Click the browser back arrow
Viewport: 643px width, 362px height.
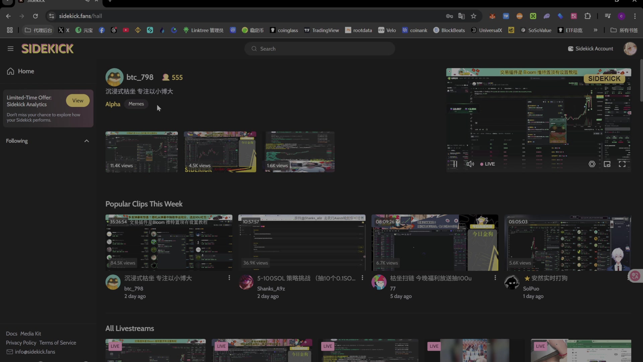tap(8, 16)
